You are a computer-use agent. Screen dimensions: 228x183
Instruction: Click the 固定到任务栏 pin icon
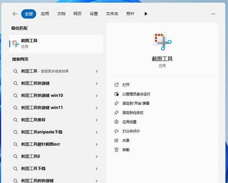click(116, 113)
